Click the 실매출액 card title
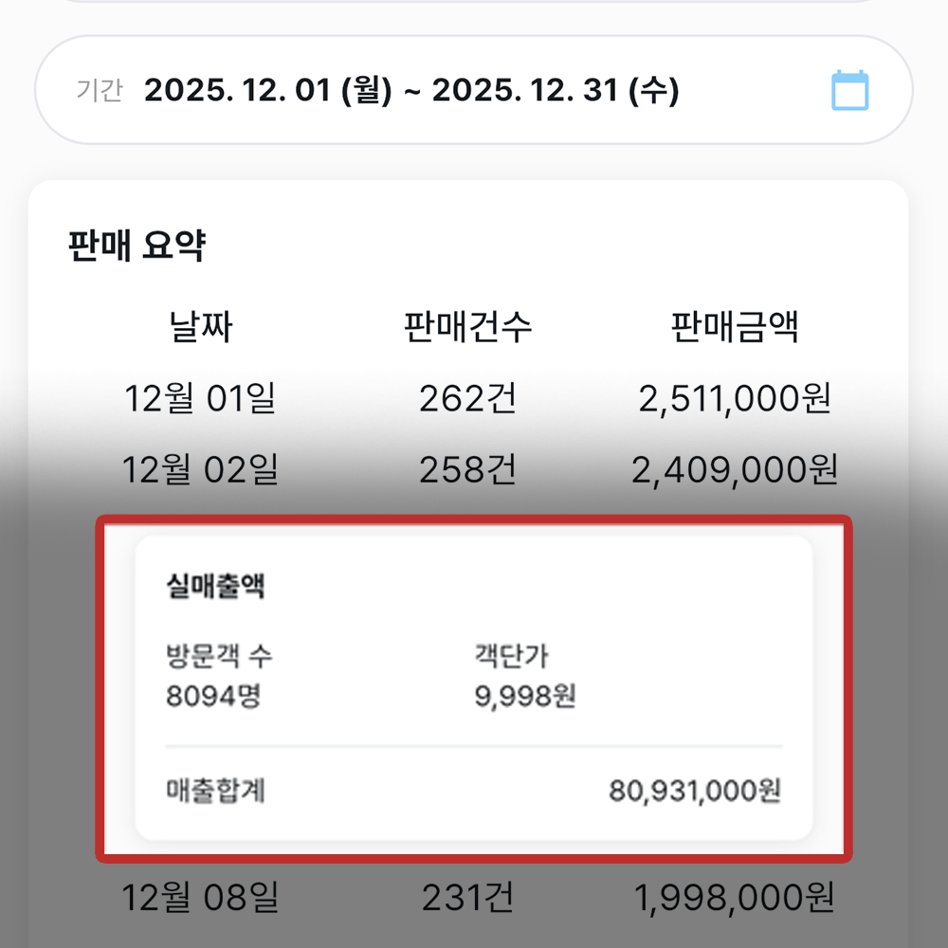 coord(214,586)
